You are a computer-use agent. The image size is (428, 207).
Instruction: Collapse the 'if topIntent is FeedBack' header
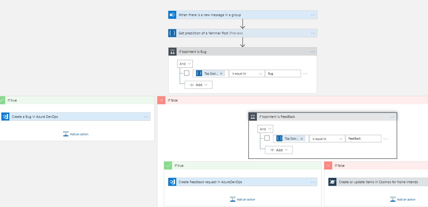pos(323,117)
